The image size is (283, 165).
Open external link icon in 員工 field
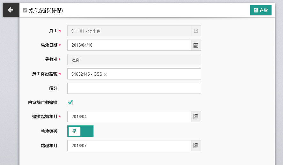(196, 31)
